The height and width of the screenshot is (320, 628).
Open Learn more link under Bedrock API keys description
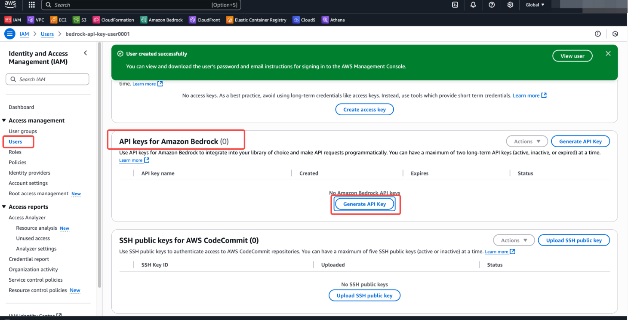point(134,160)
